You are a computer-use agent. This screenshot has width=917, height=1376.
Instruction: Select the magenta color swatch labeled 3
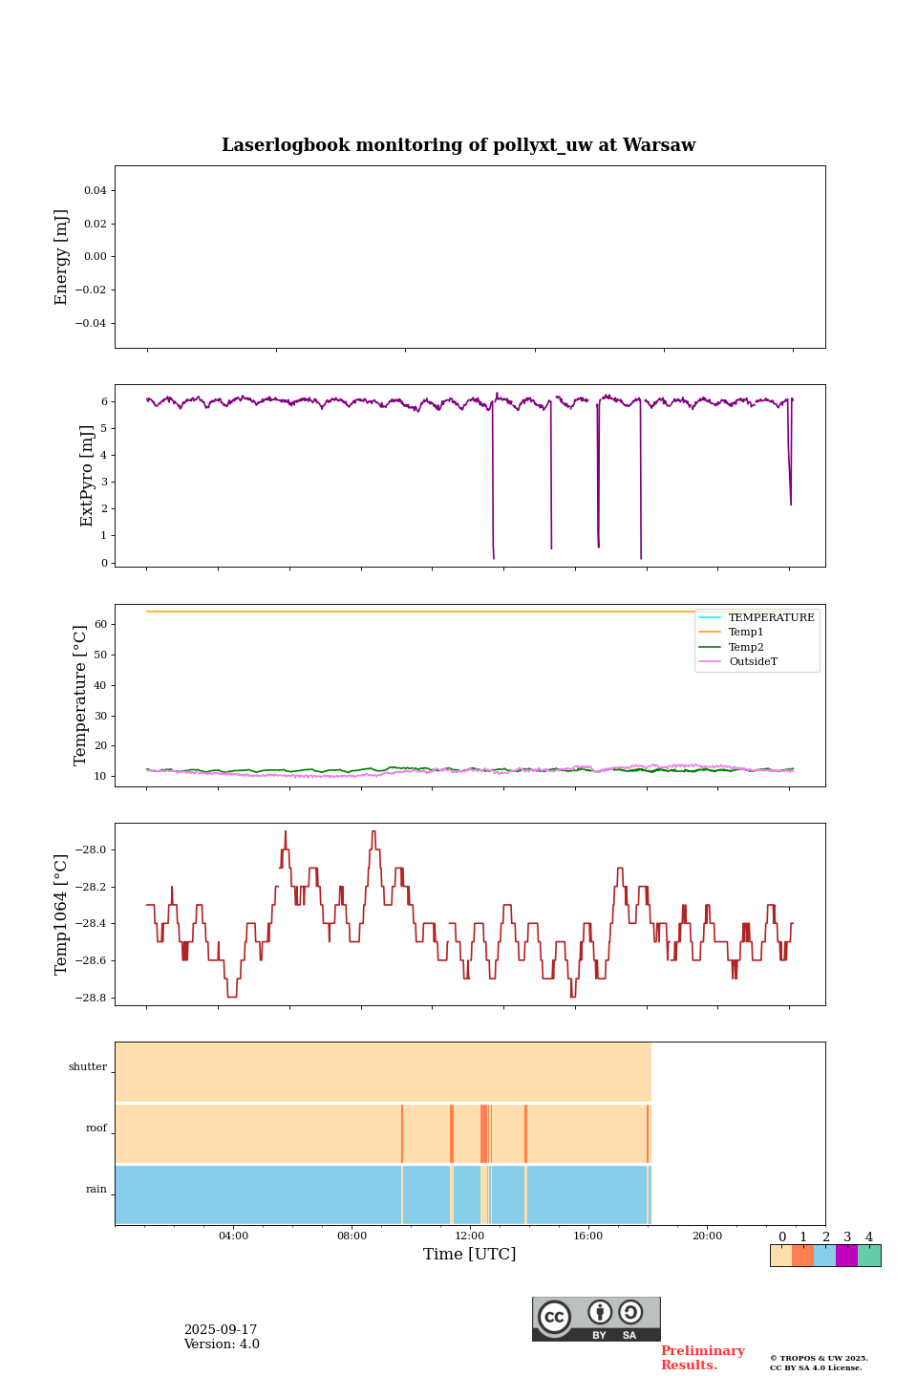pyautogui.click(x=846, y=1256)
